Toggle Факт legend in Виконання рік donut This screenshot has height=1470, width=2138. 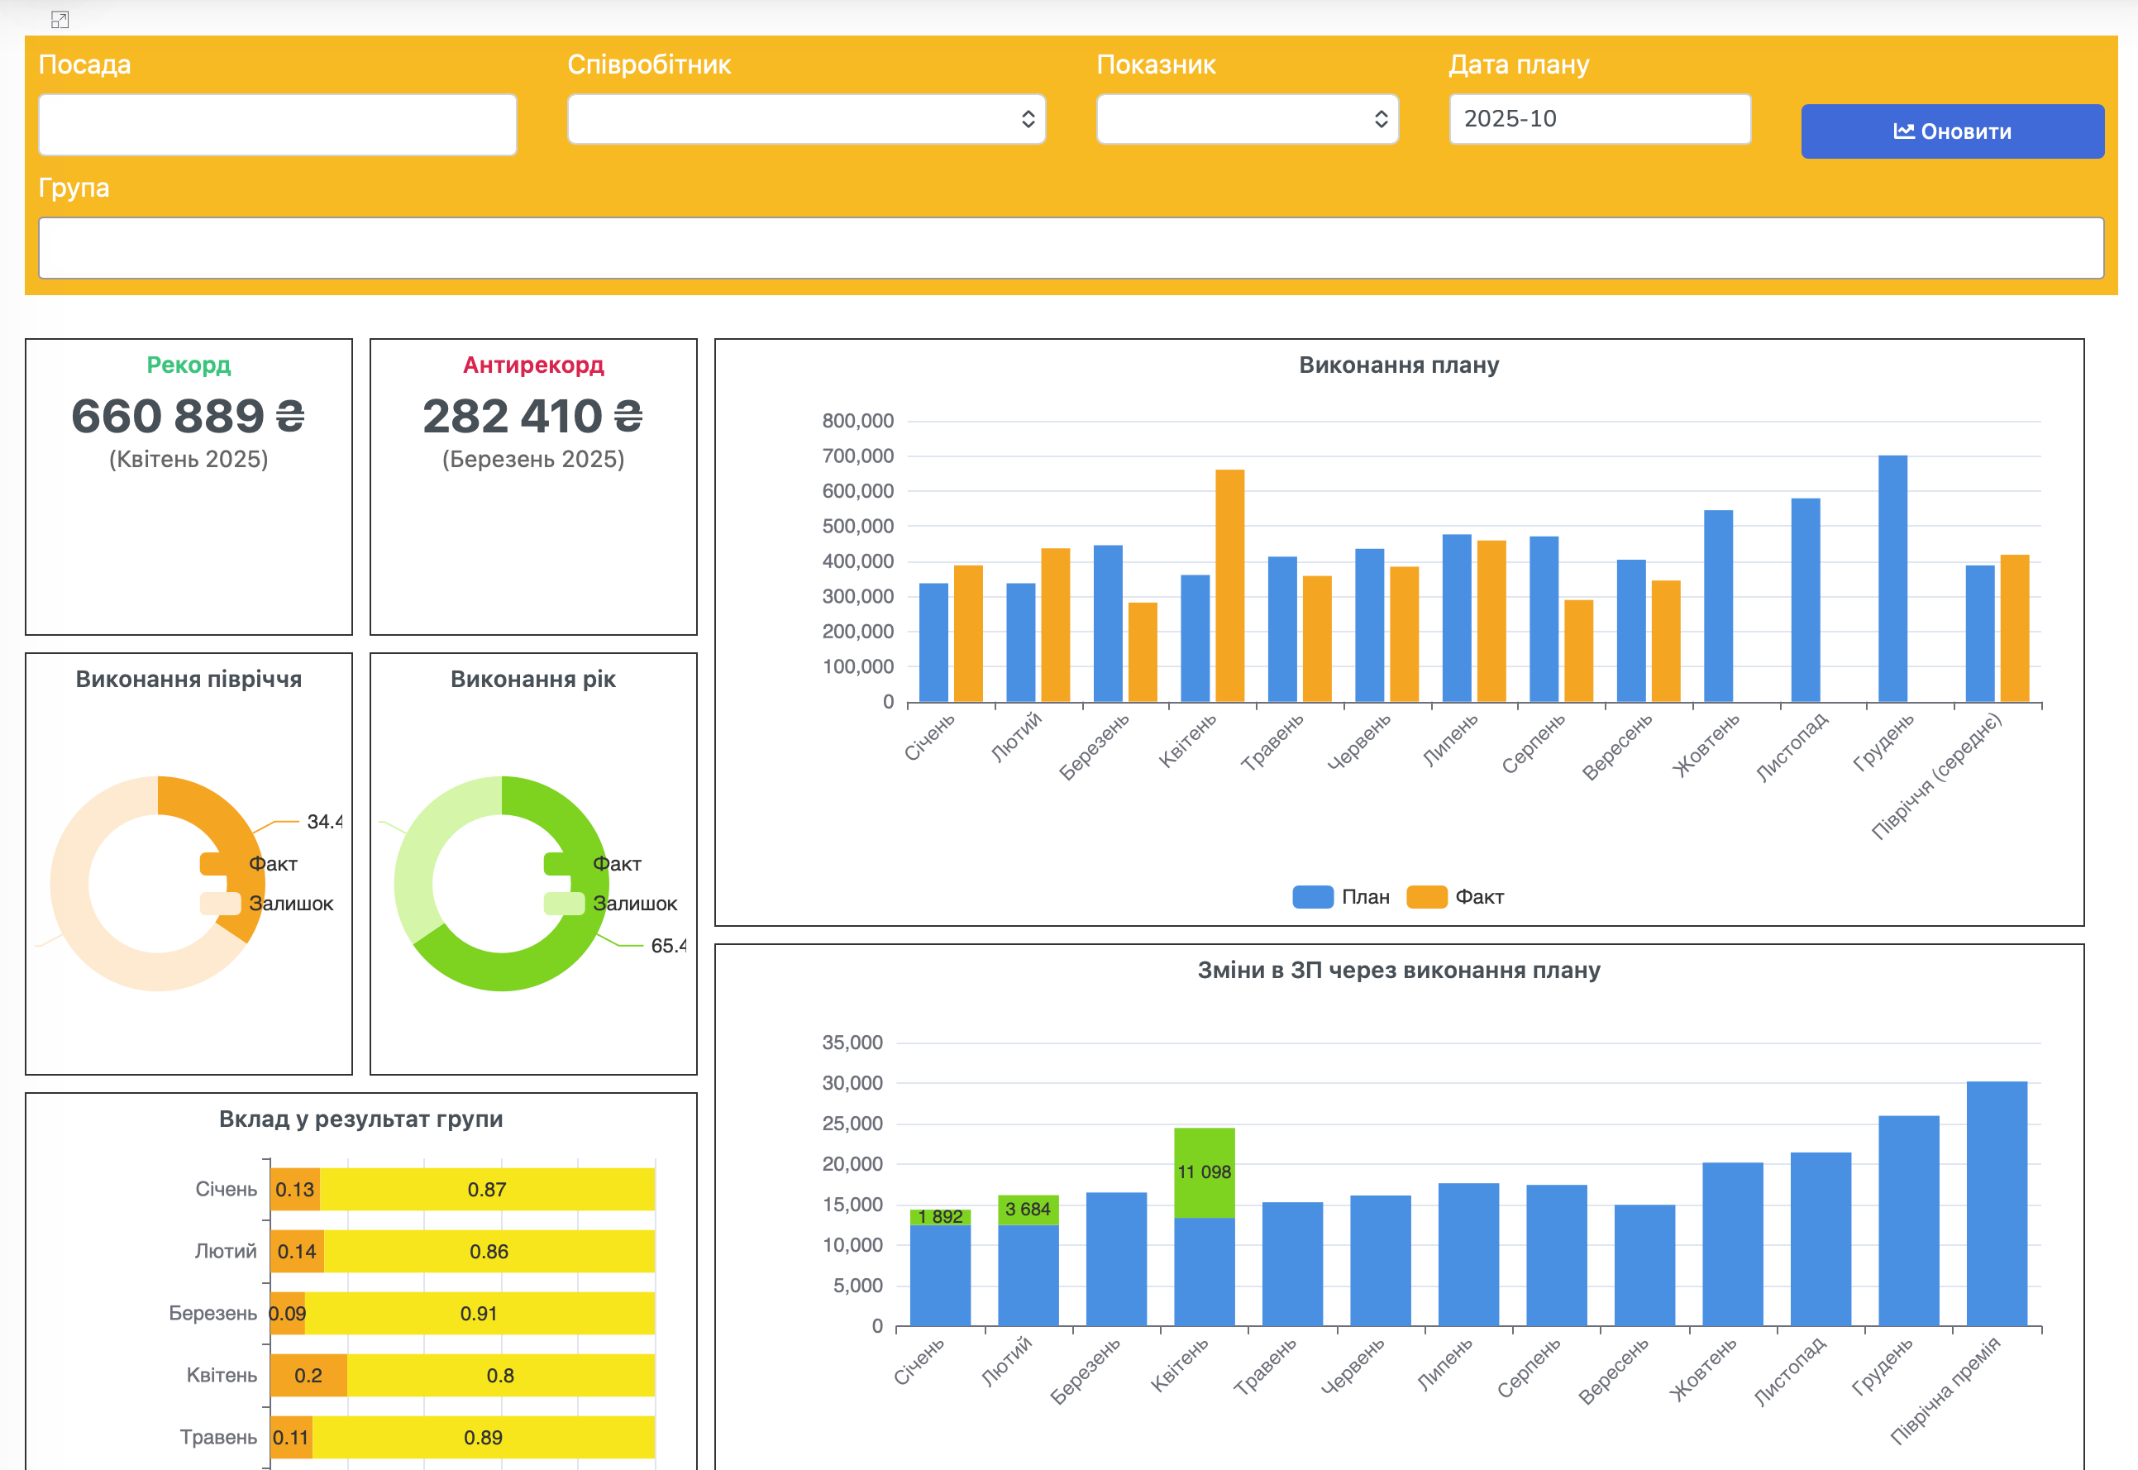coord(592,863)
